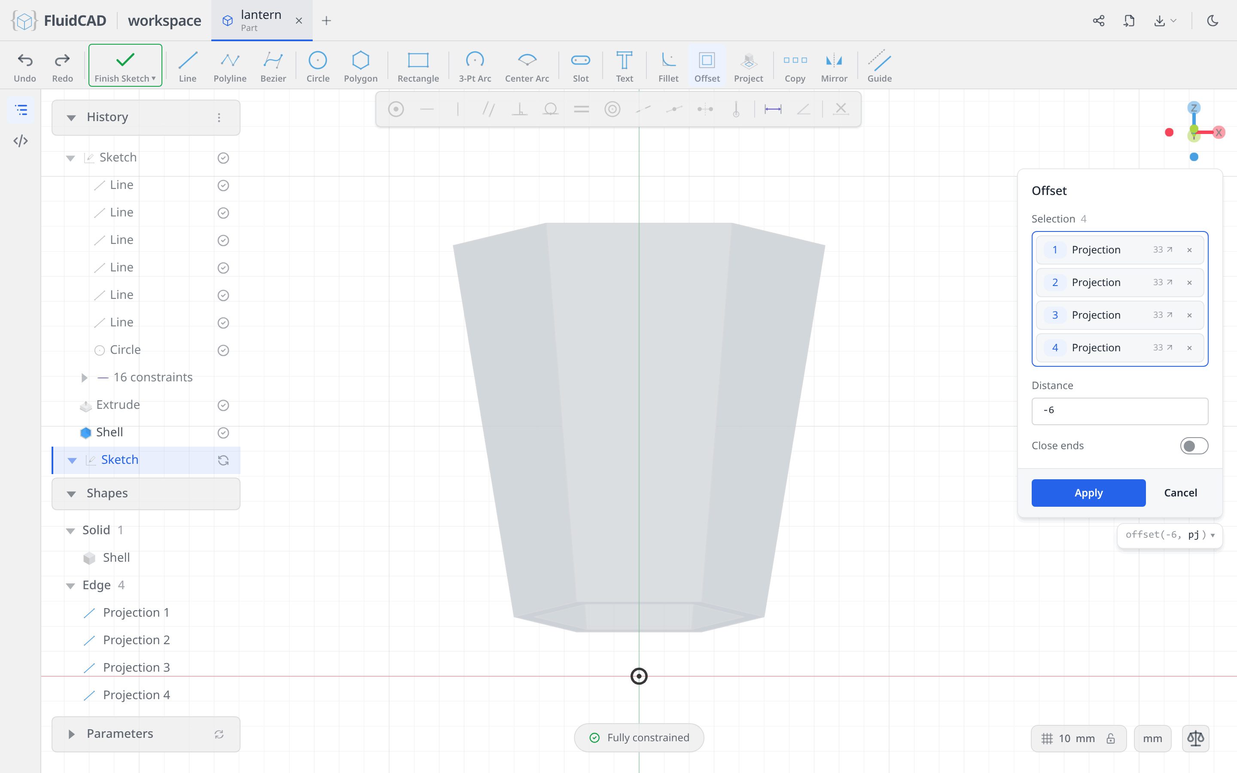Select the Line sketch tool

(188, 66)
